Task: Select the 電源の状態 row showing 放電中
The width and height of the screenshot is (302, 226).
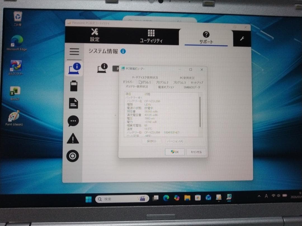Action: point(140,108)
